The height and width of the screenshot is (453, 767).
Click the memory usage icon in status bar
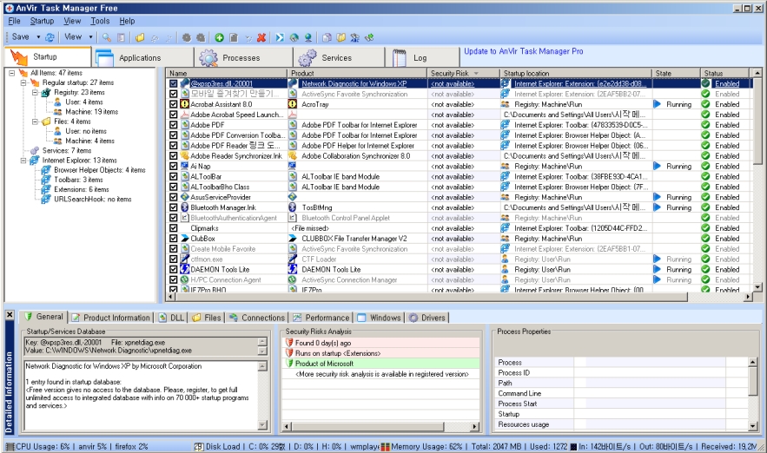click(386, 447)
